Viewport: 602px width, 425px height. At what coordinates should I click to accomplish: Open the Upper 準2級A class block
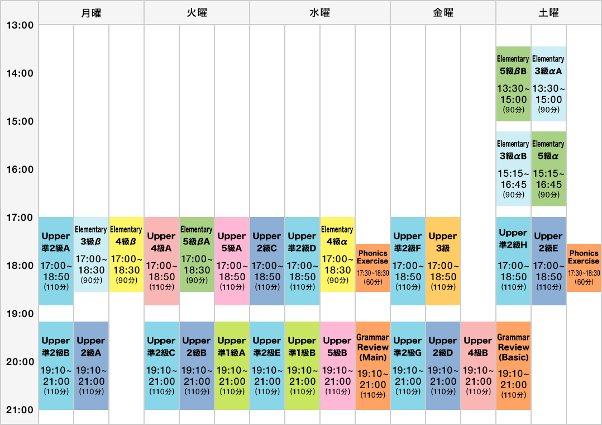coord(56,261)
